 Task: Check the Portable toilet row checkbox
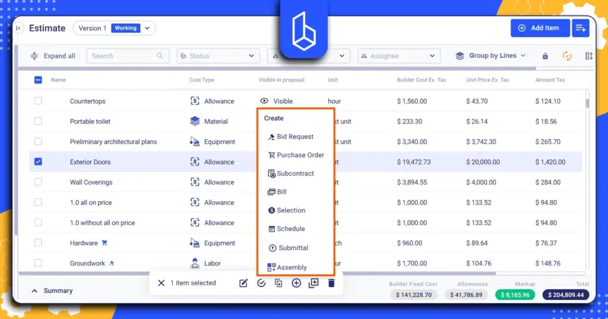click(x=38, y=121)
